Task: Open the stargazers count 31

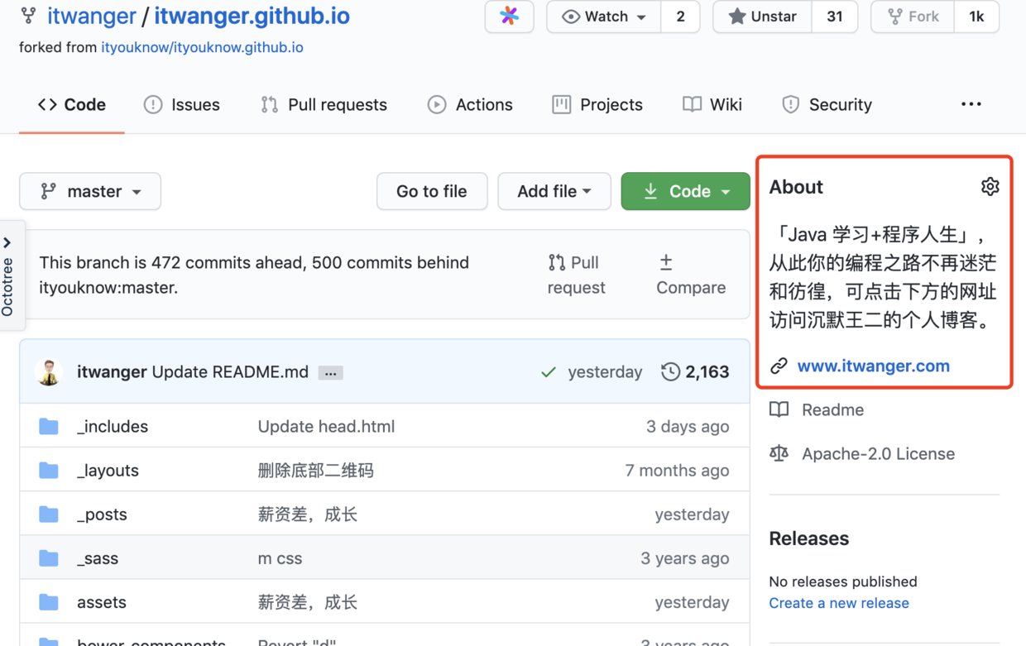Action: [834, 17]
